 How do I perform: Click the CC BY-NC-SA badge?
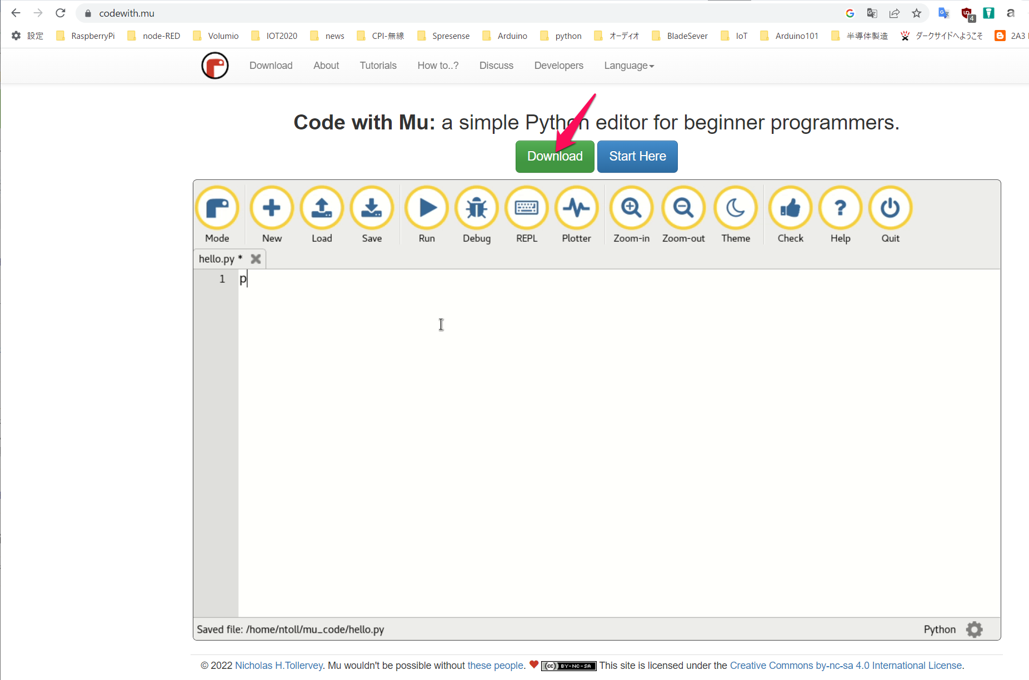point(568,666)
